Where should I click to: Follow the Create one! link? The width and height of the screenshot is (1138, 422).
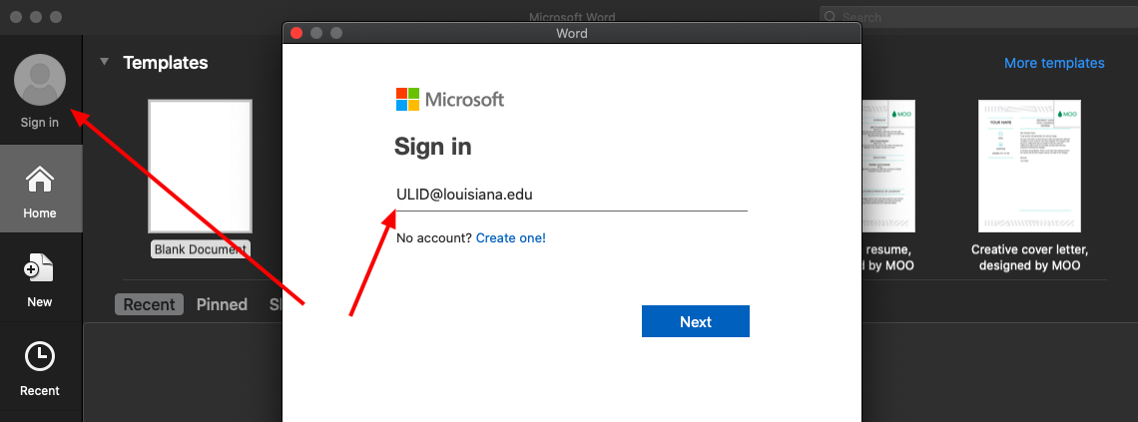coord(511,237)
